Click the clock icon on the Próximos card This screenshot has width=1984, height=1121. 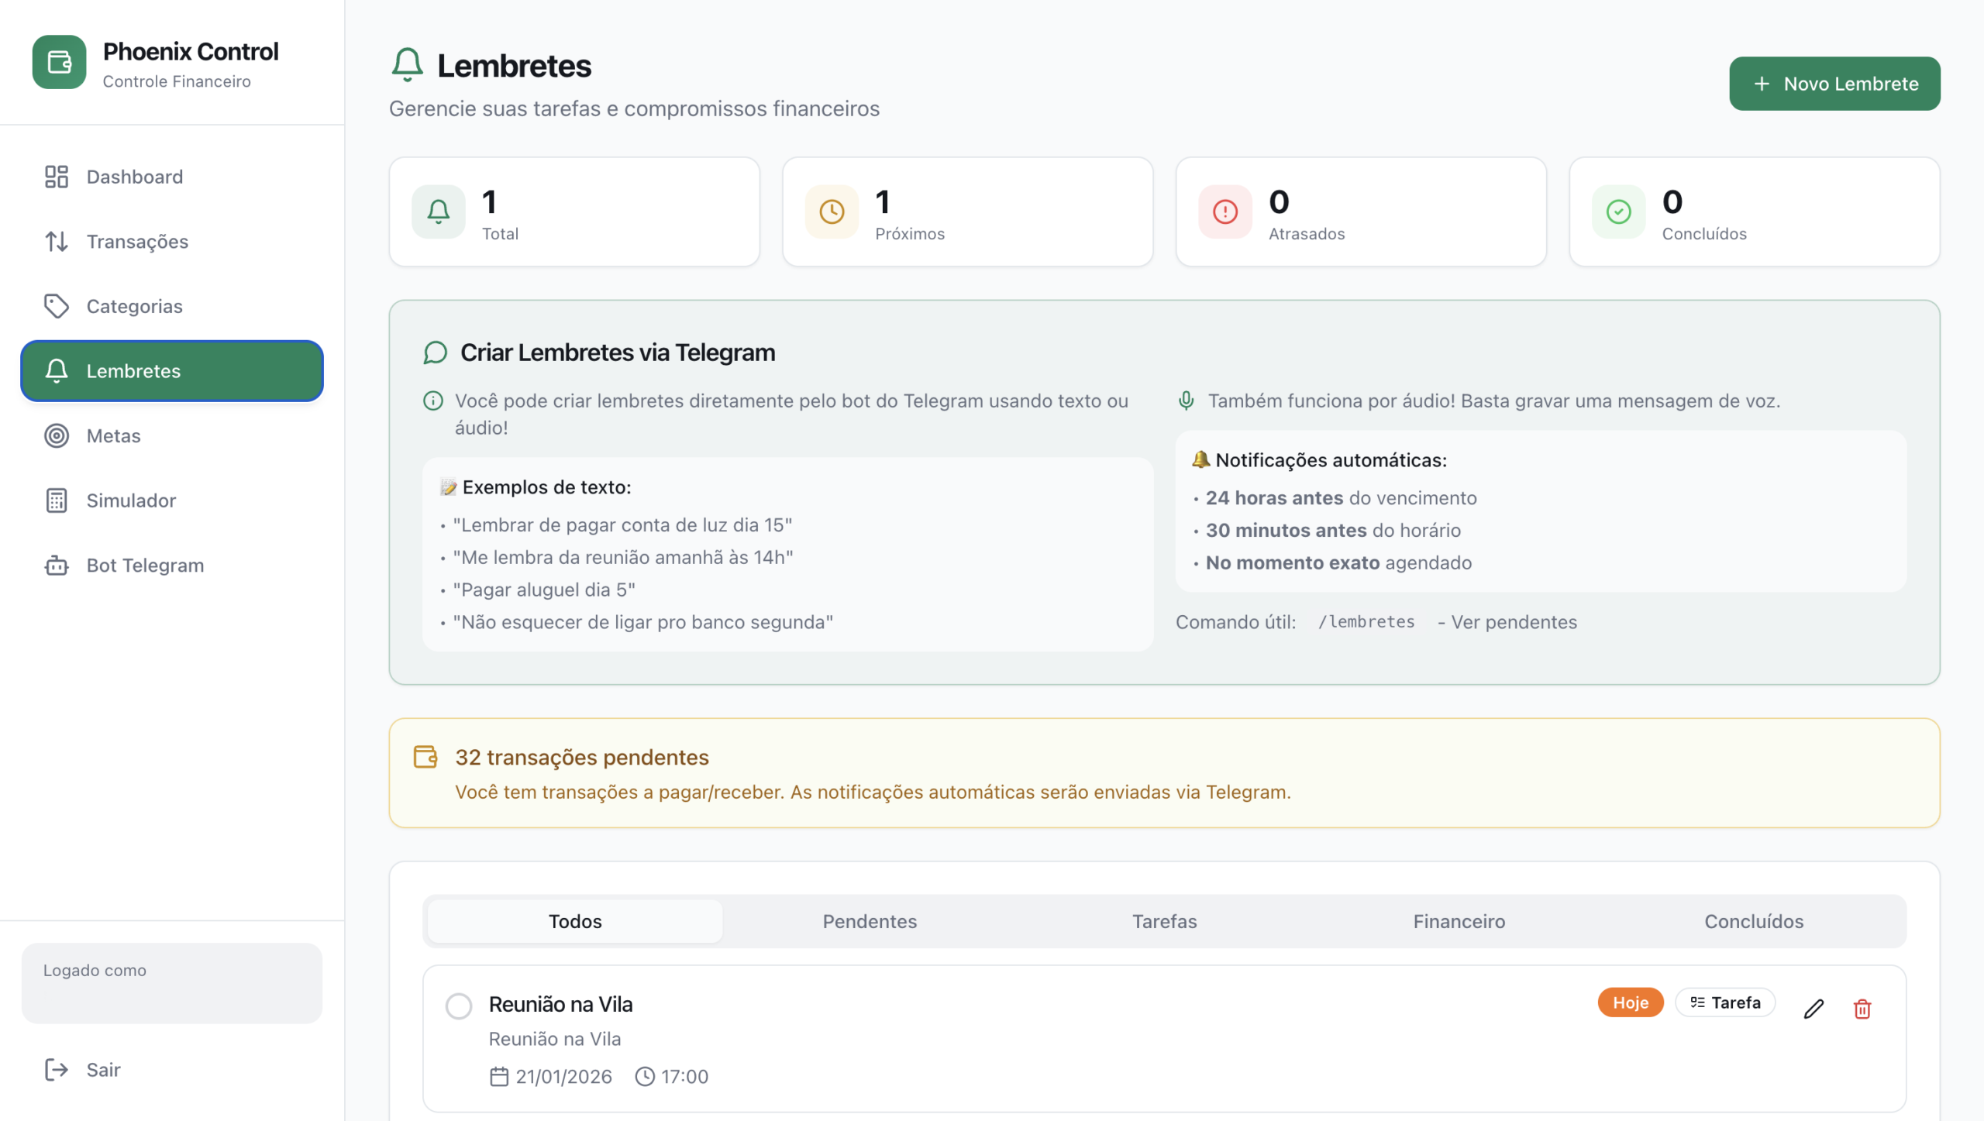pyautogui.click(x=832, y=211)
